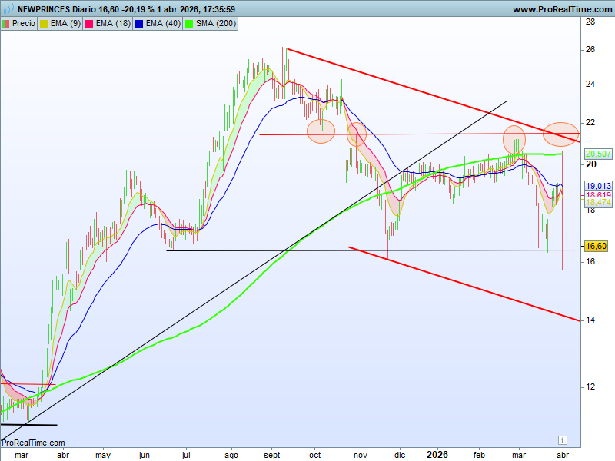Click the 26 price axis label

tap(590, 49)
